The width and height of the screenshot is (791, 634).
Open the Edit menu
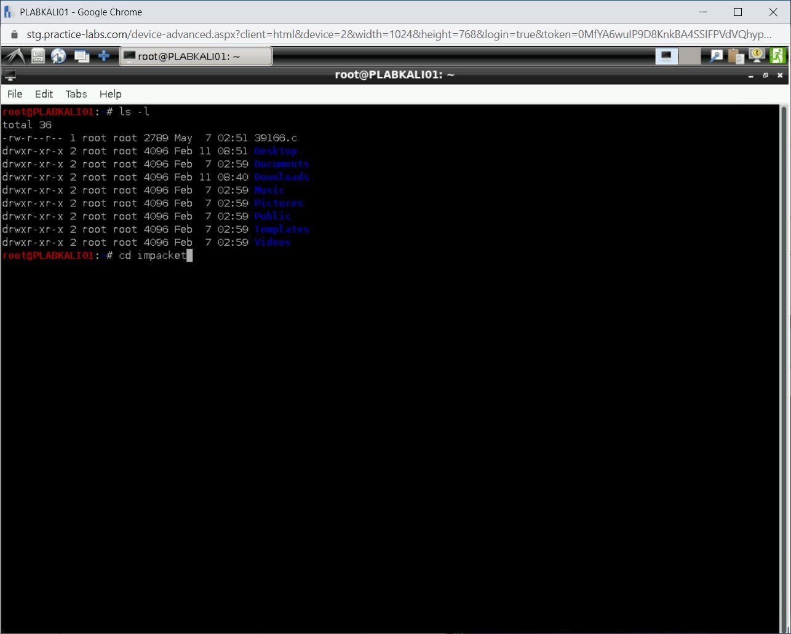(x=44, y=94)
